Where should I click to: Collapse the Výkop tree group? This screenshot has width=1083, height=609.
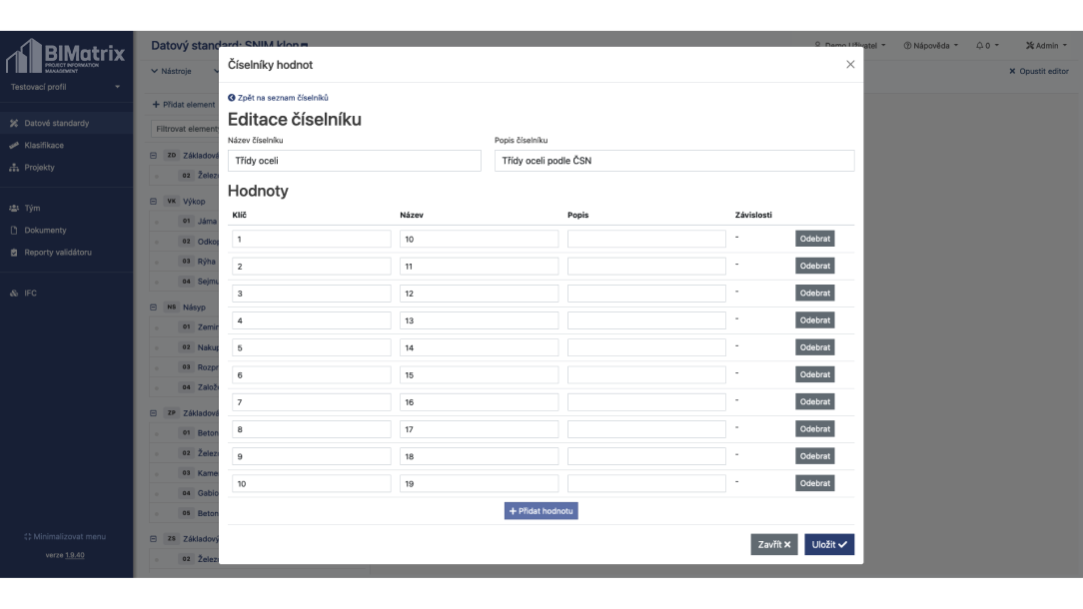[x=153, y=200]
